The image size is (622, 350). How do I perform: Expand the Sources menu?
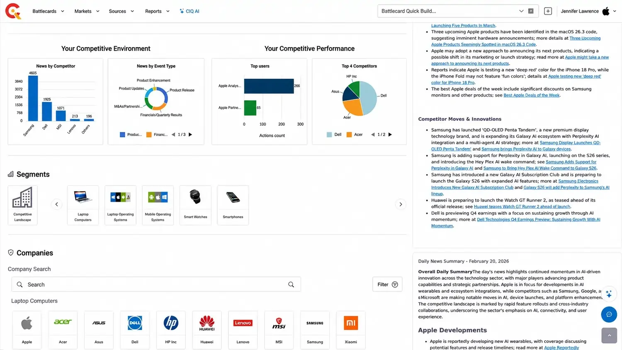121,11
